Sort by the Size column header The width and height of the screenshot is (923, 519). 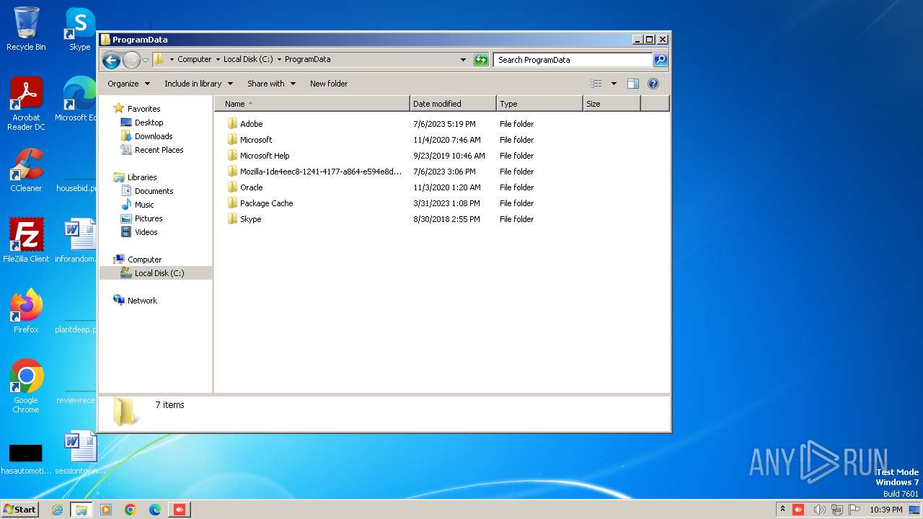coord(611,104)
